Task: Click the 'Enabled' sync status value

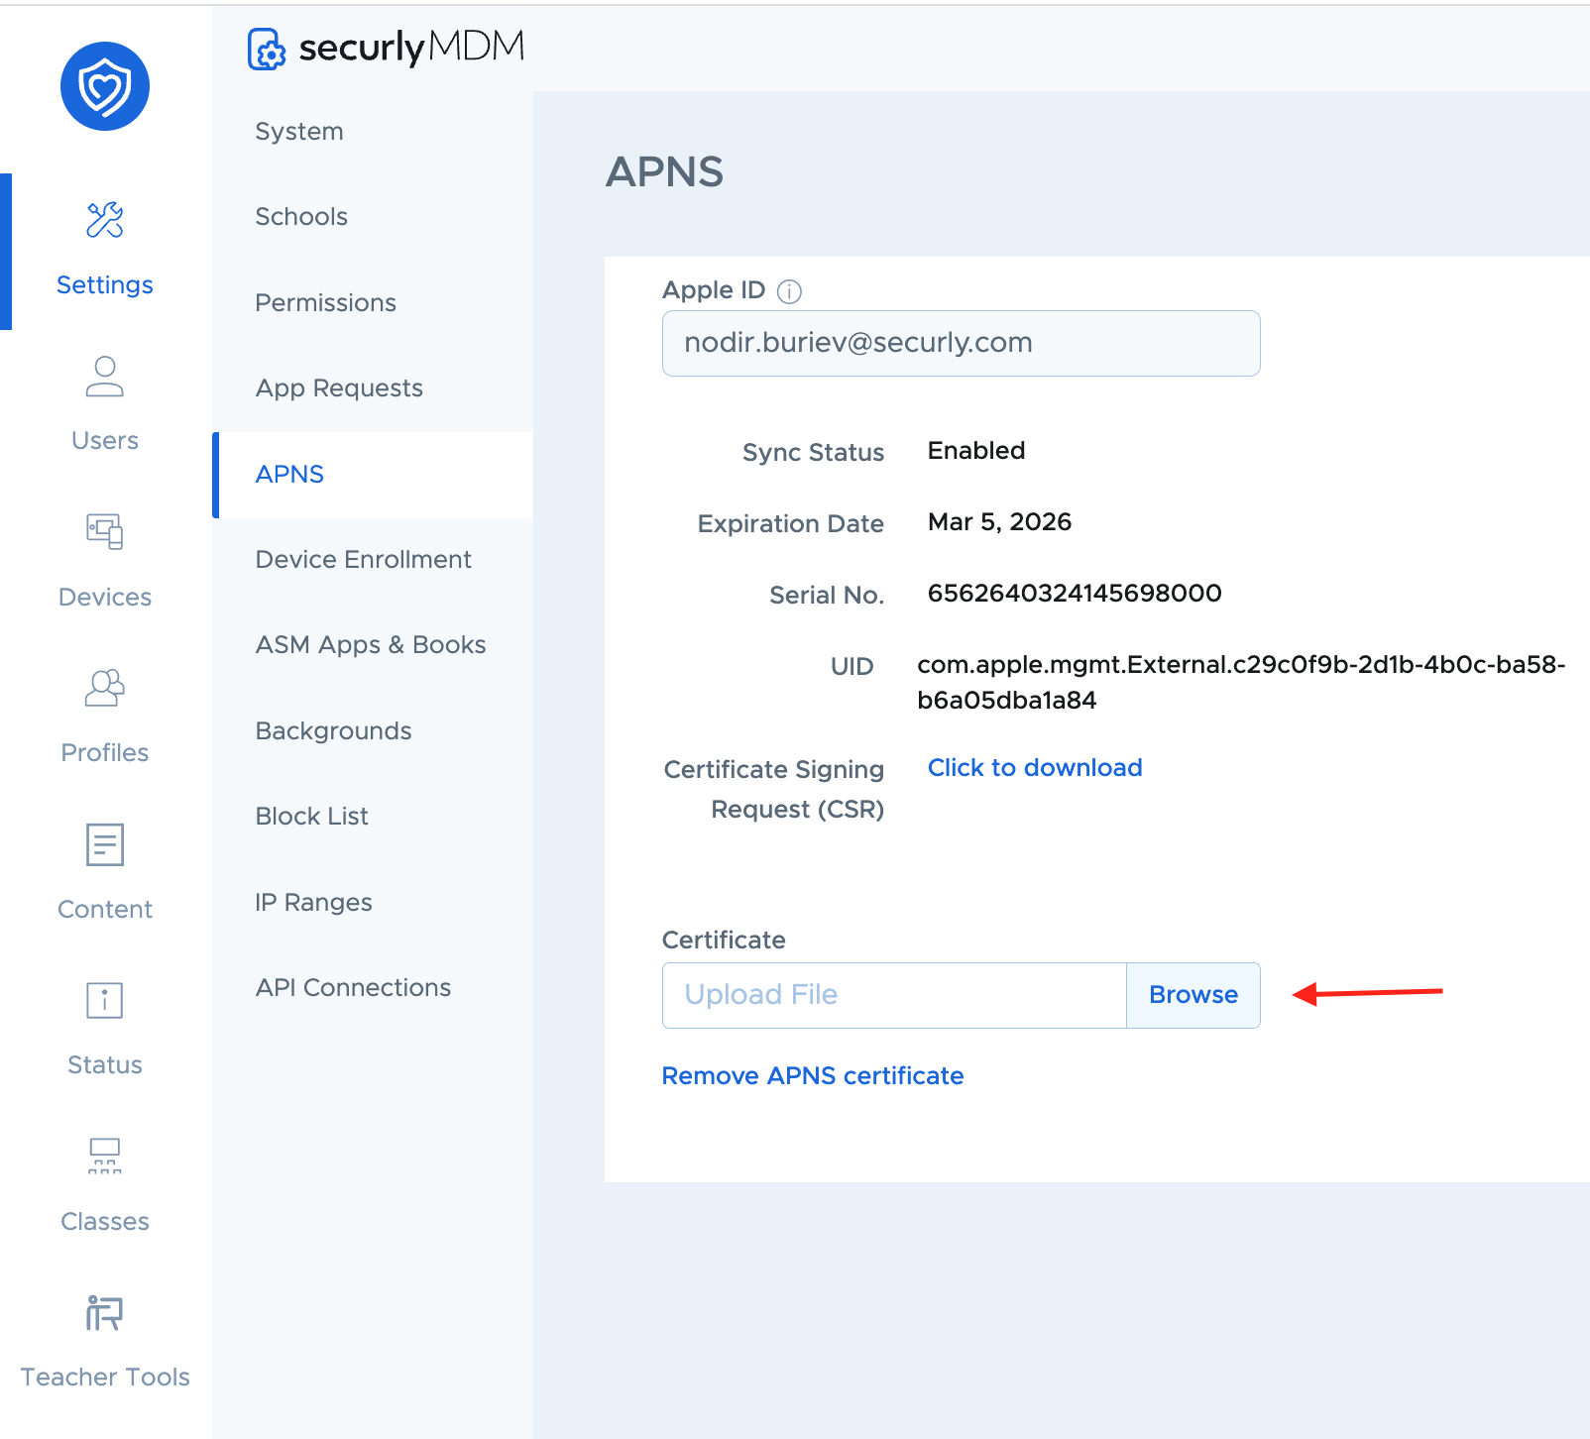Action: [976, 451]
